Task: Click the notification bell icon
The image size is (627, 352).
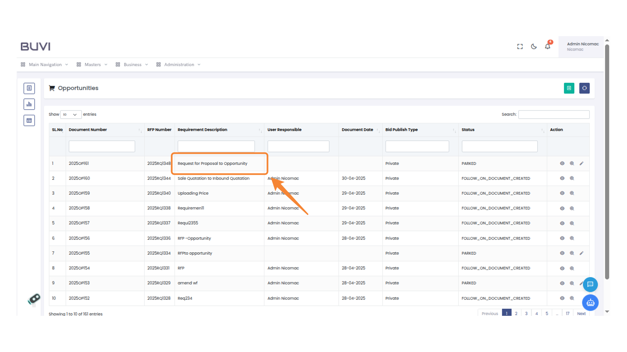Action: tap(548, 46)
